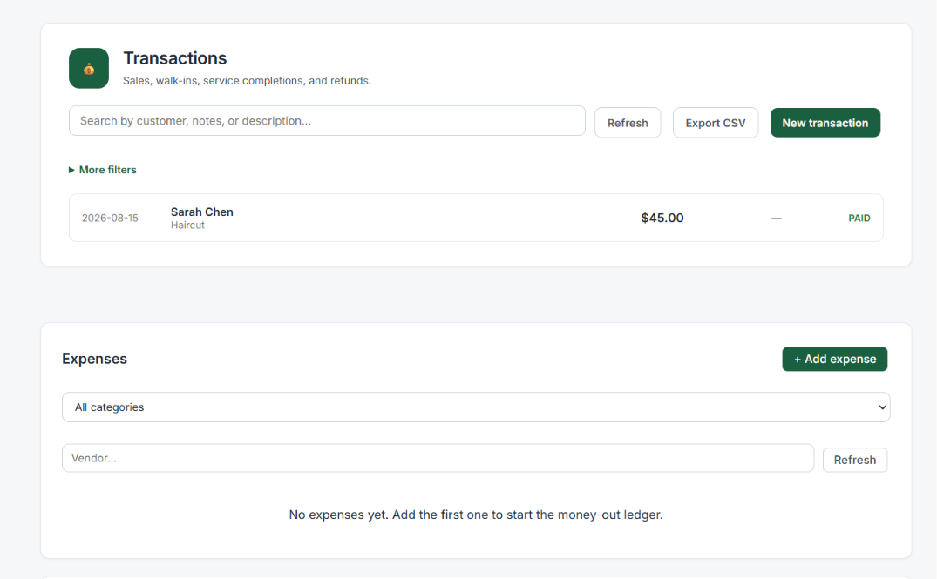Click Refresh in the Expenses section
This screenshot has height=579, width=937.
854,461
